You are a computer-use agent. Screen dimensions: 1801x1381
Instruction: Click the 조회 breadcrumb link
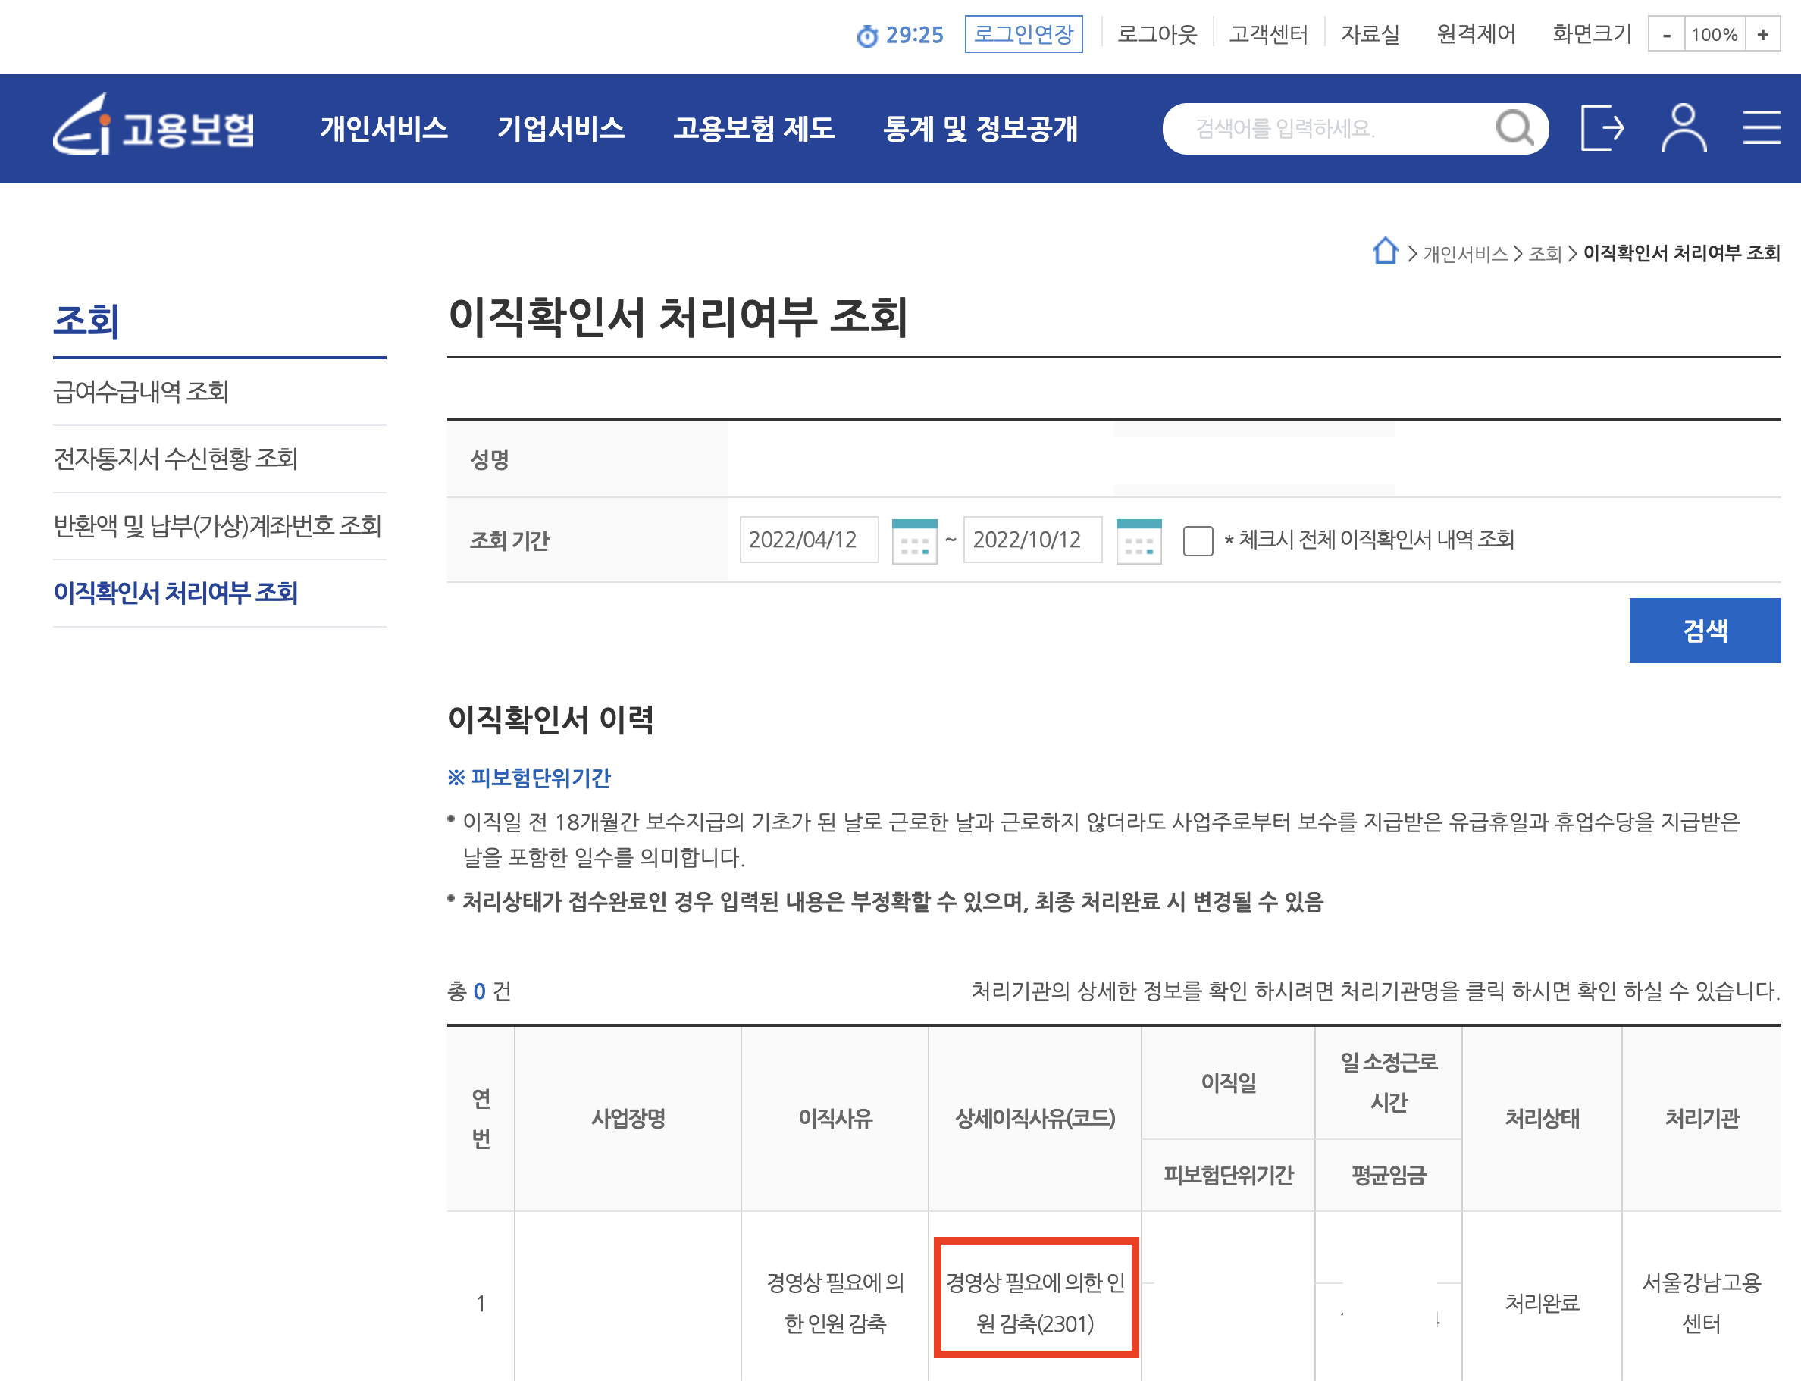(1545, 254)
